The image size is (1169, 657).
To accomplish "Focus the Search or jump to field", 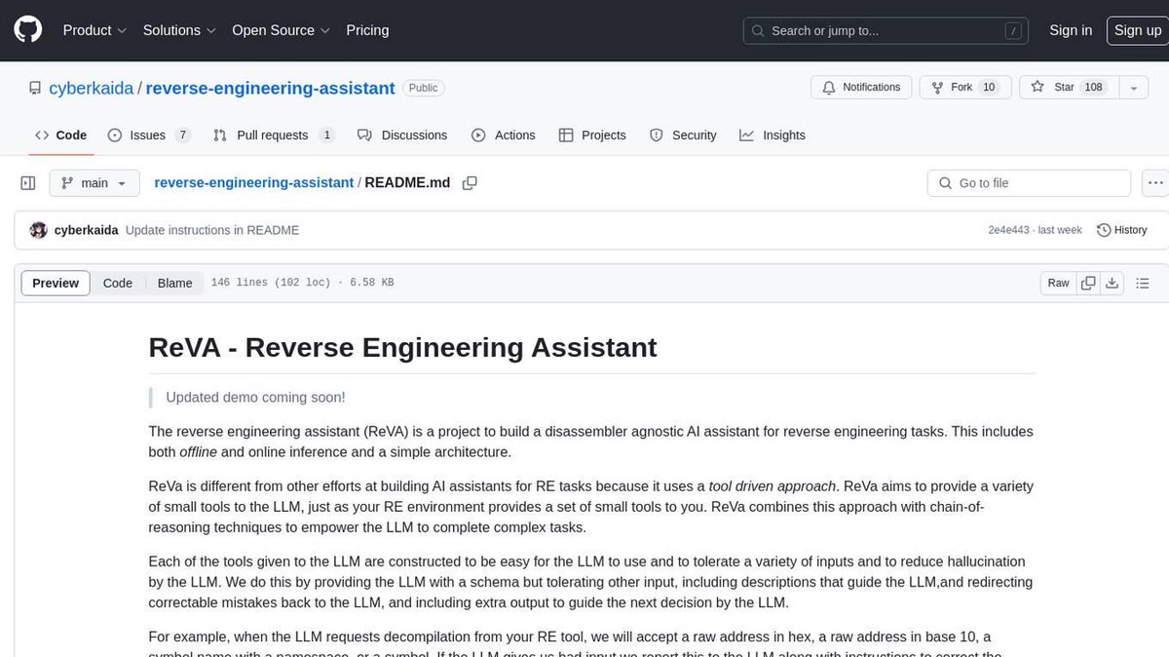I will tap(886, 30).
